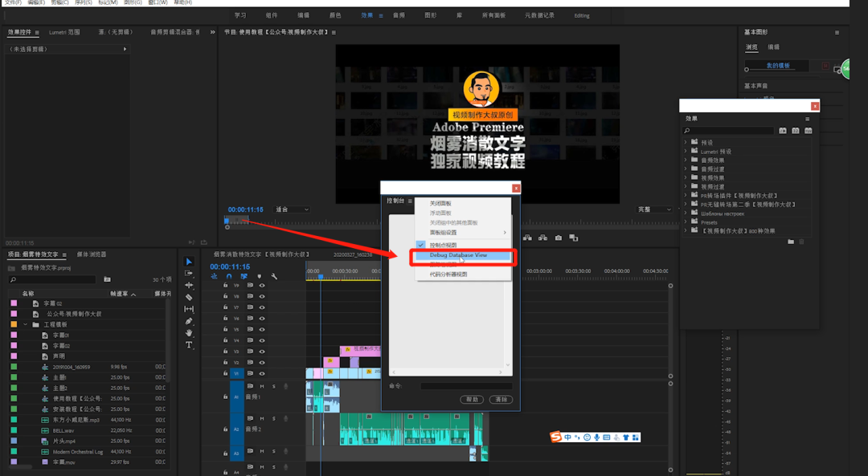Create new custom bin in Effects panel

pos(791,242)
